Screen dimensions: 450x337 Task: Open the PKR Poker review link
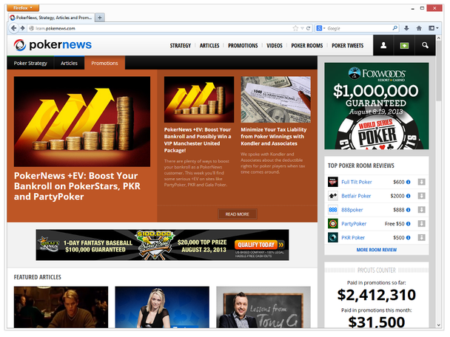[353, 237]
